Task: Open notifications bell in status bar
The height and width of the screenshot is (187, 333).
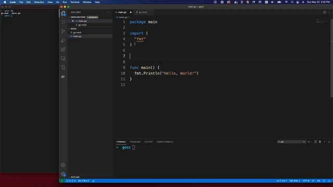Action: [329, 181]
